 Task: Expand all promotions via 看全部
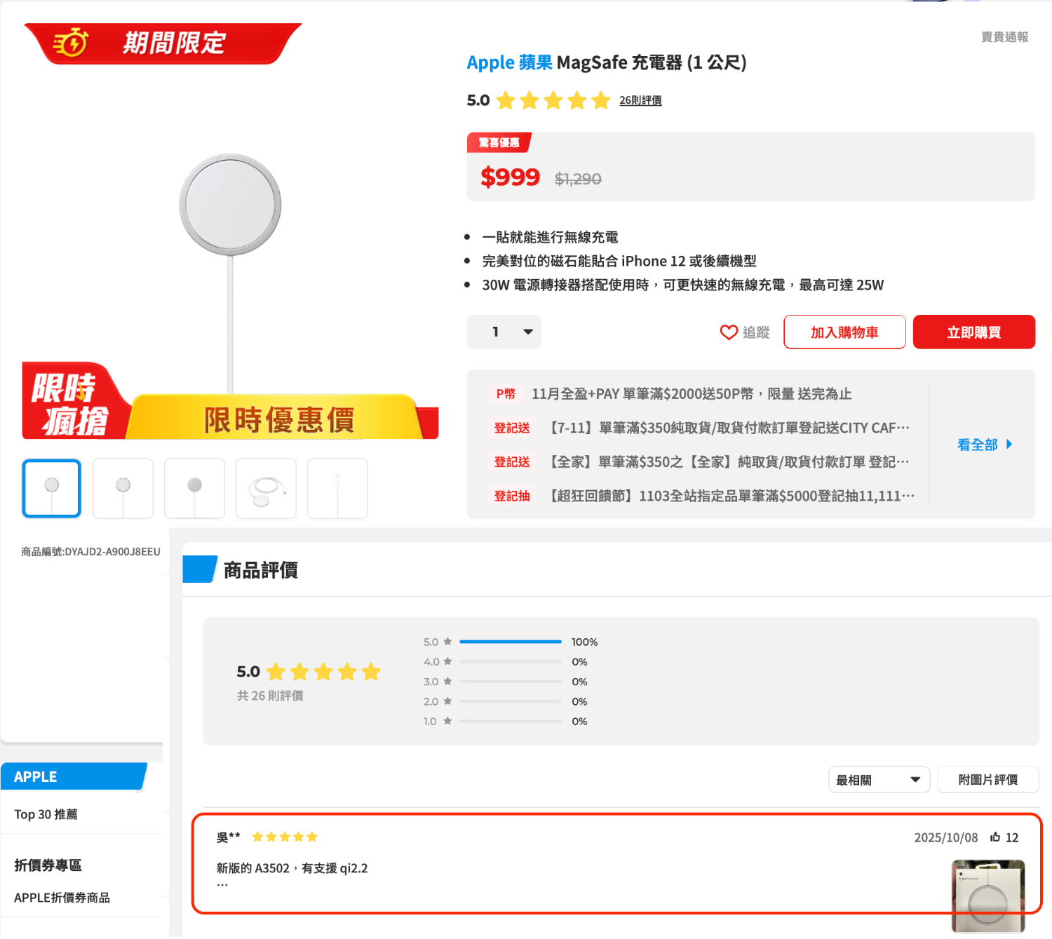[984, 445]
